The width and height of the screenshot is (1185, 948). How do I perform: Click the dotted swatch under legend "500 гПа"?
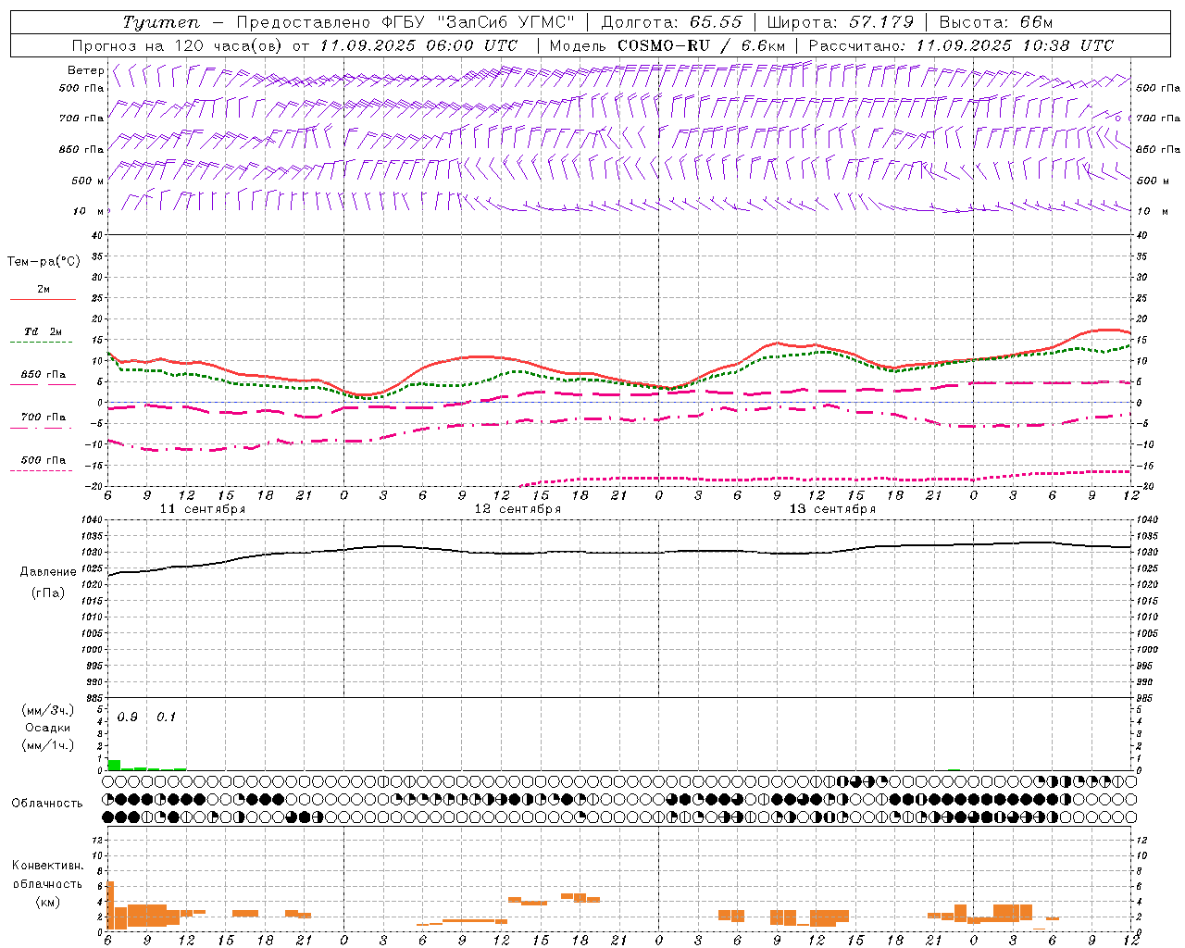pos(43,470)
